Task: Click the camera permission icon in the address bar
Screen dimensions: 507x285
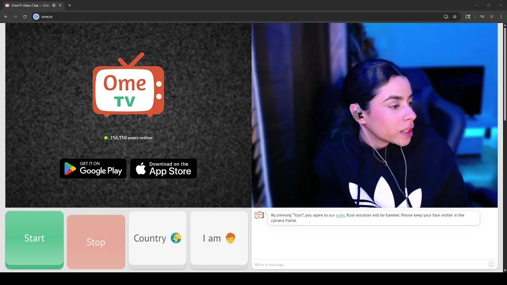Action: click(36, 17)
